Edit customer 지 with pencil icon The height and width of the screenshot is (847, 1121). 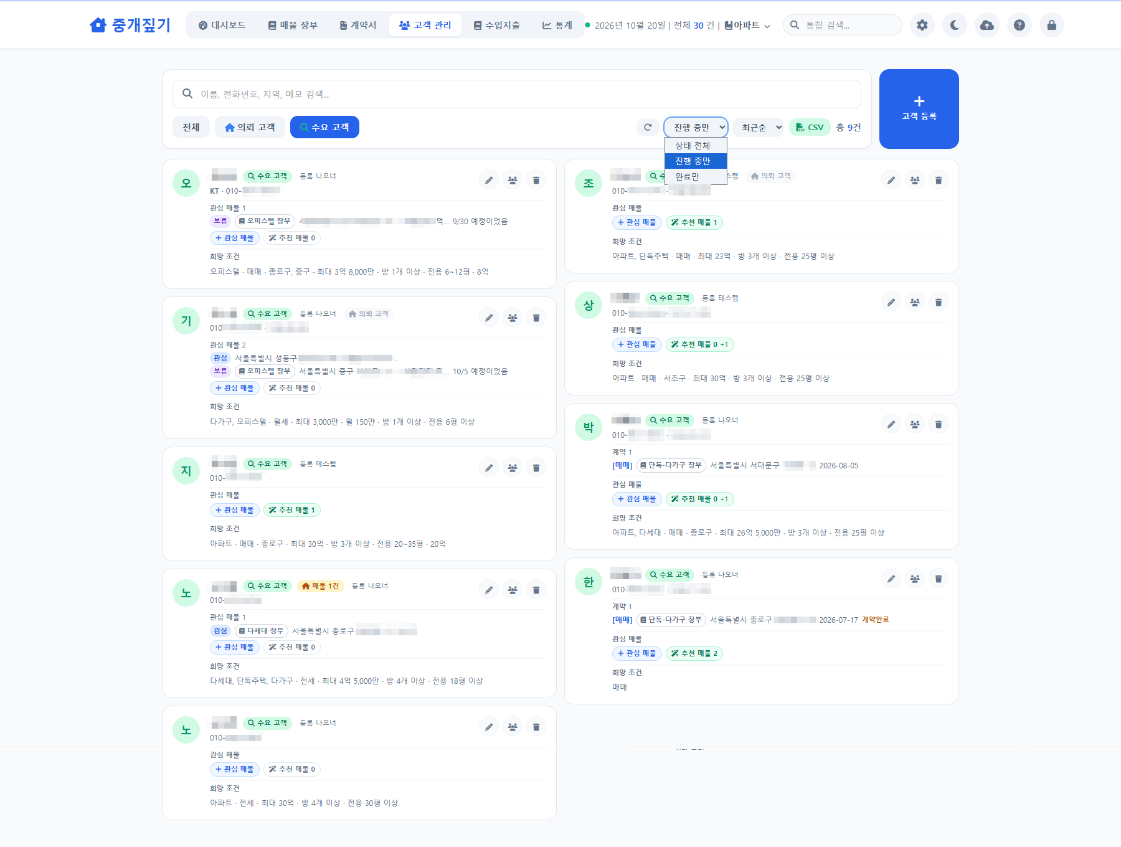point(489,468)
